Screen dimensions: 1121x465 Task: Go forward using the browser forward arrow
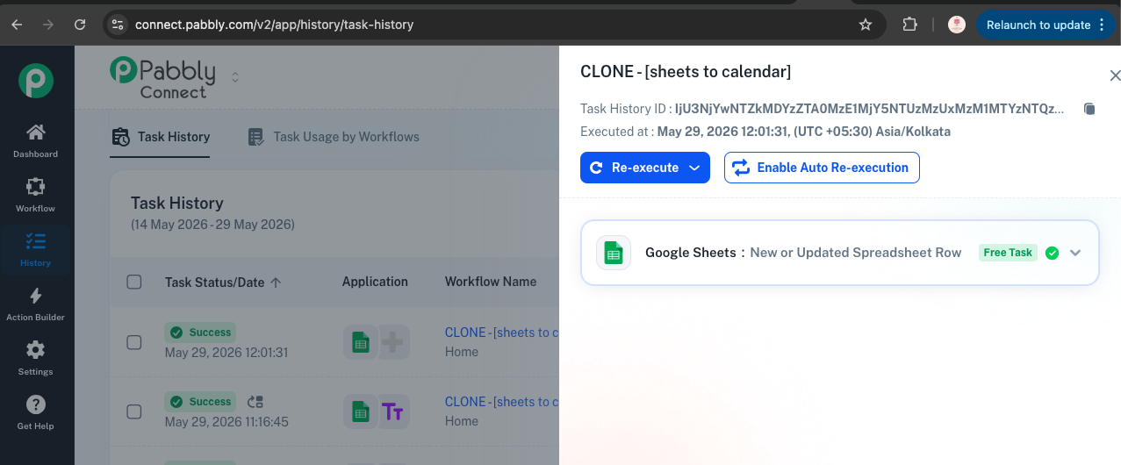pyautogui.click(x=48, y=25)
